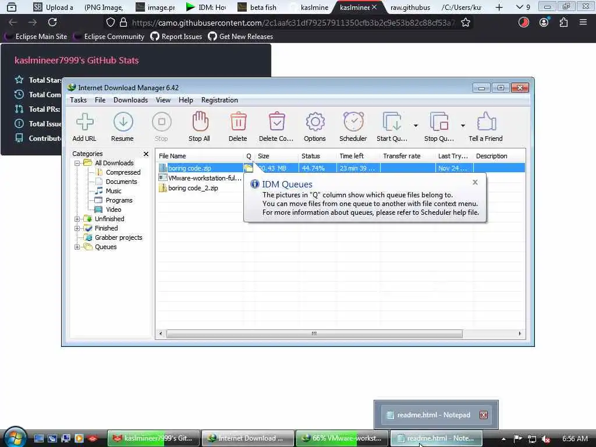The height and width of the screenshot is (447, 596).
Task: Open Start Queue dropdown arrow
Action: [416, 126]
